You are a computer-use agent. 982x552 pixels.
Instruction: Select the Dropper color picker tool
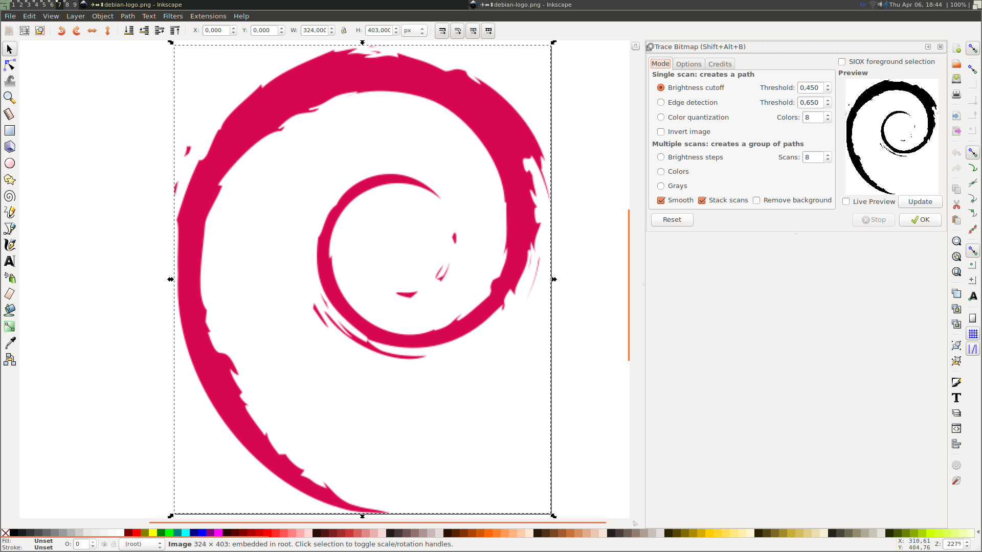pos(9,343)
